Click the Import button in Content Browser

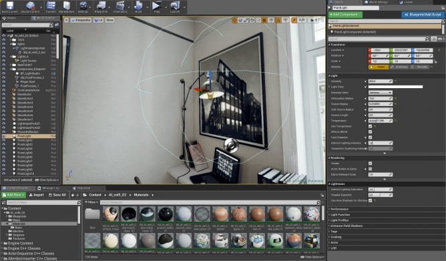pos(37,195)
